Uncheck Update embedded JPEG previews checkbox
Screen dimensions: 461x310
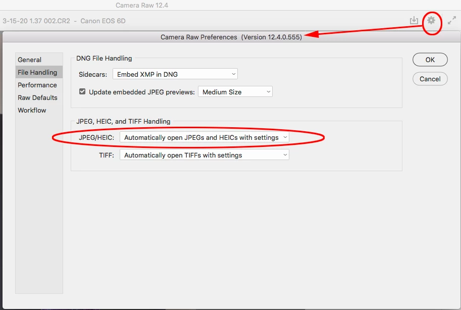coord(82,91)
